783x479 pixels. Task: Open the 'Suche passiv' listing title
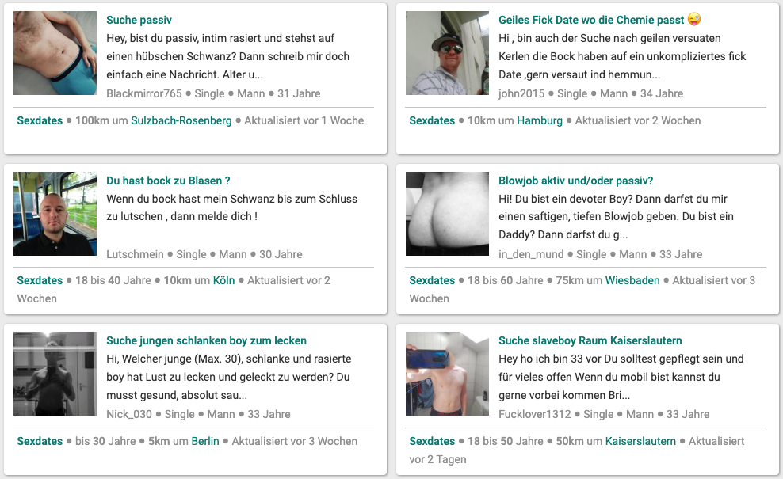pos(139,20)
